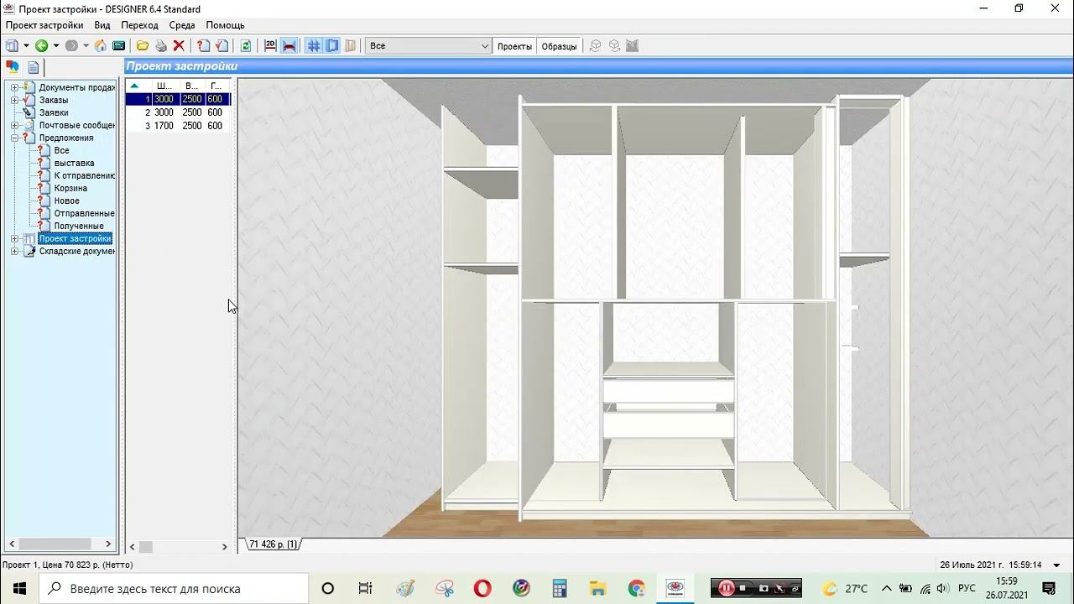Collapse the 'Предложения' tree node

(14, 138)
